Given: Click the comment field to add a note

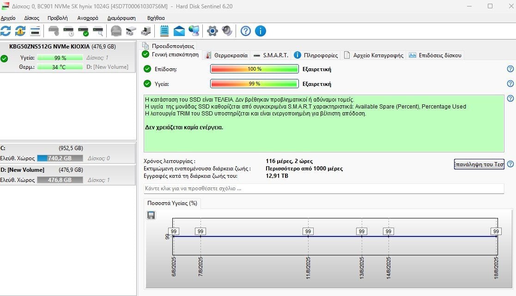Looking at the screenshot, I should [324, 188].
